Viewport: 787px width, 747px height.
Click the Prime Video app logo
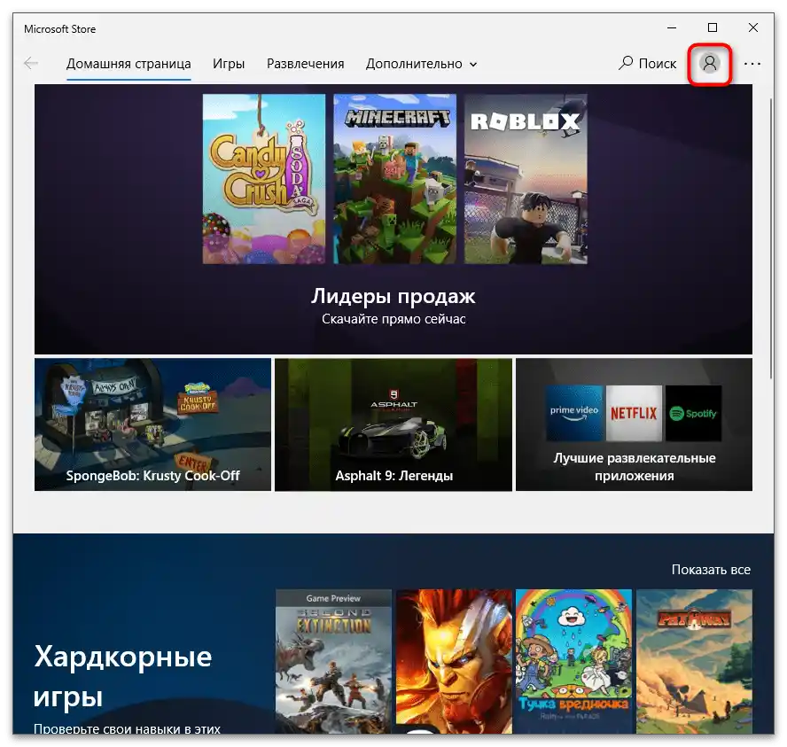(574, 414)
